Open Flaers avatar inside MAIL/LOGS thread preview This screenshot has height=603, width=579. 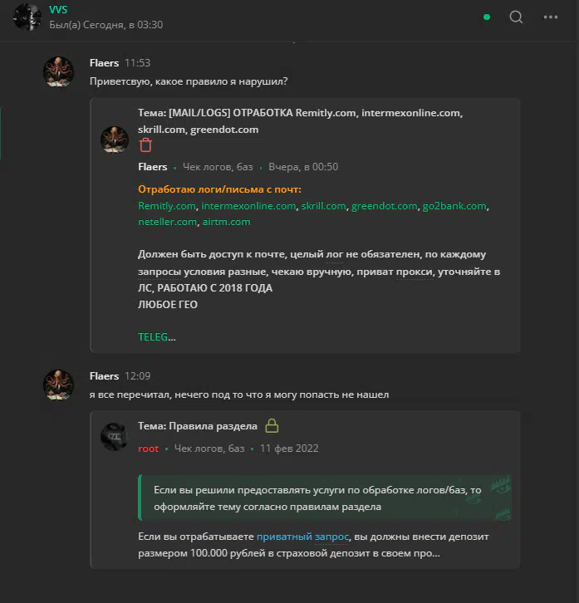point(115,140)
